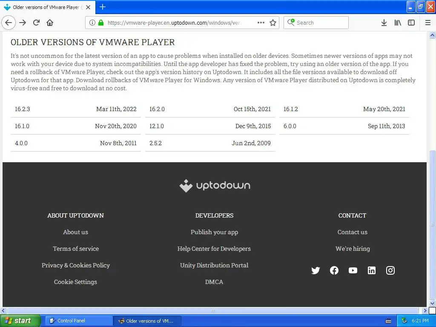Go forward with the forward arrow
Image resolution: width=436 pixels, height=327 pixels.
[23, 23]
